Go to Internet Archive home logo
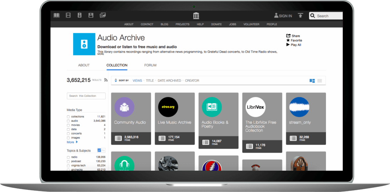This screenshot has width=390, height=192. (196, 16)
